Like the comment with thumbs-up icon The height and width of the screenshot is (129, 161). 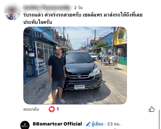pos(152,109)
